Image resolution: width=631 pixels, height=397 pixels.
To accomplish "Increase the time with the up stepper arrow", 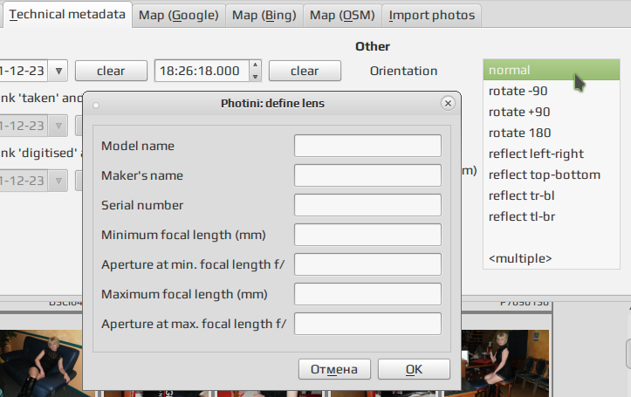I will point(255,65).
